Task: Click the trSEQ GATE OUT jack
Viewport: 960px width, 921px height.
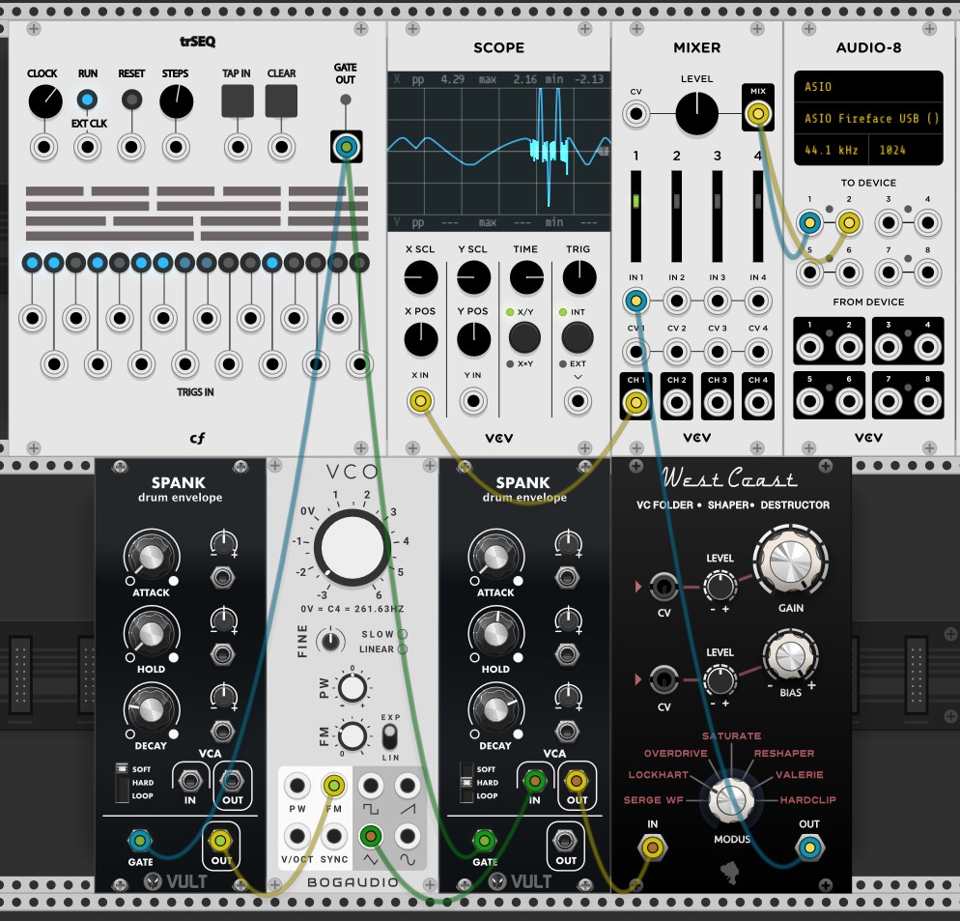Action: point(346,147)
